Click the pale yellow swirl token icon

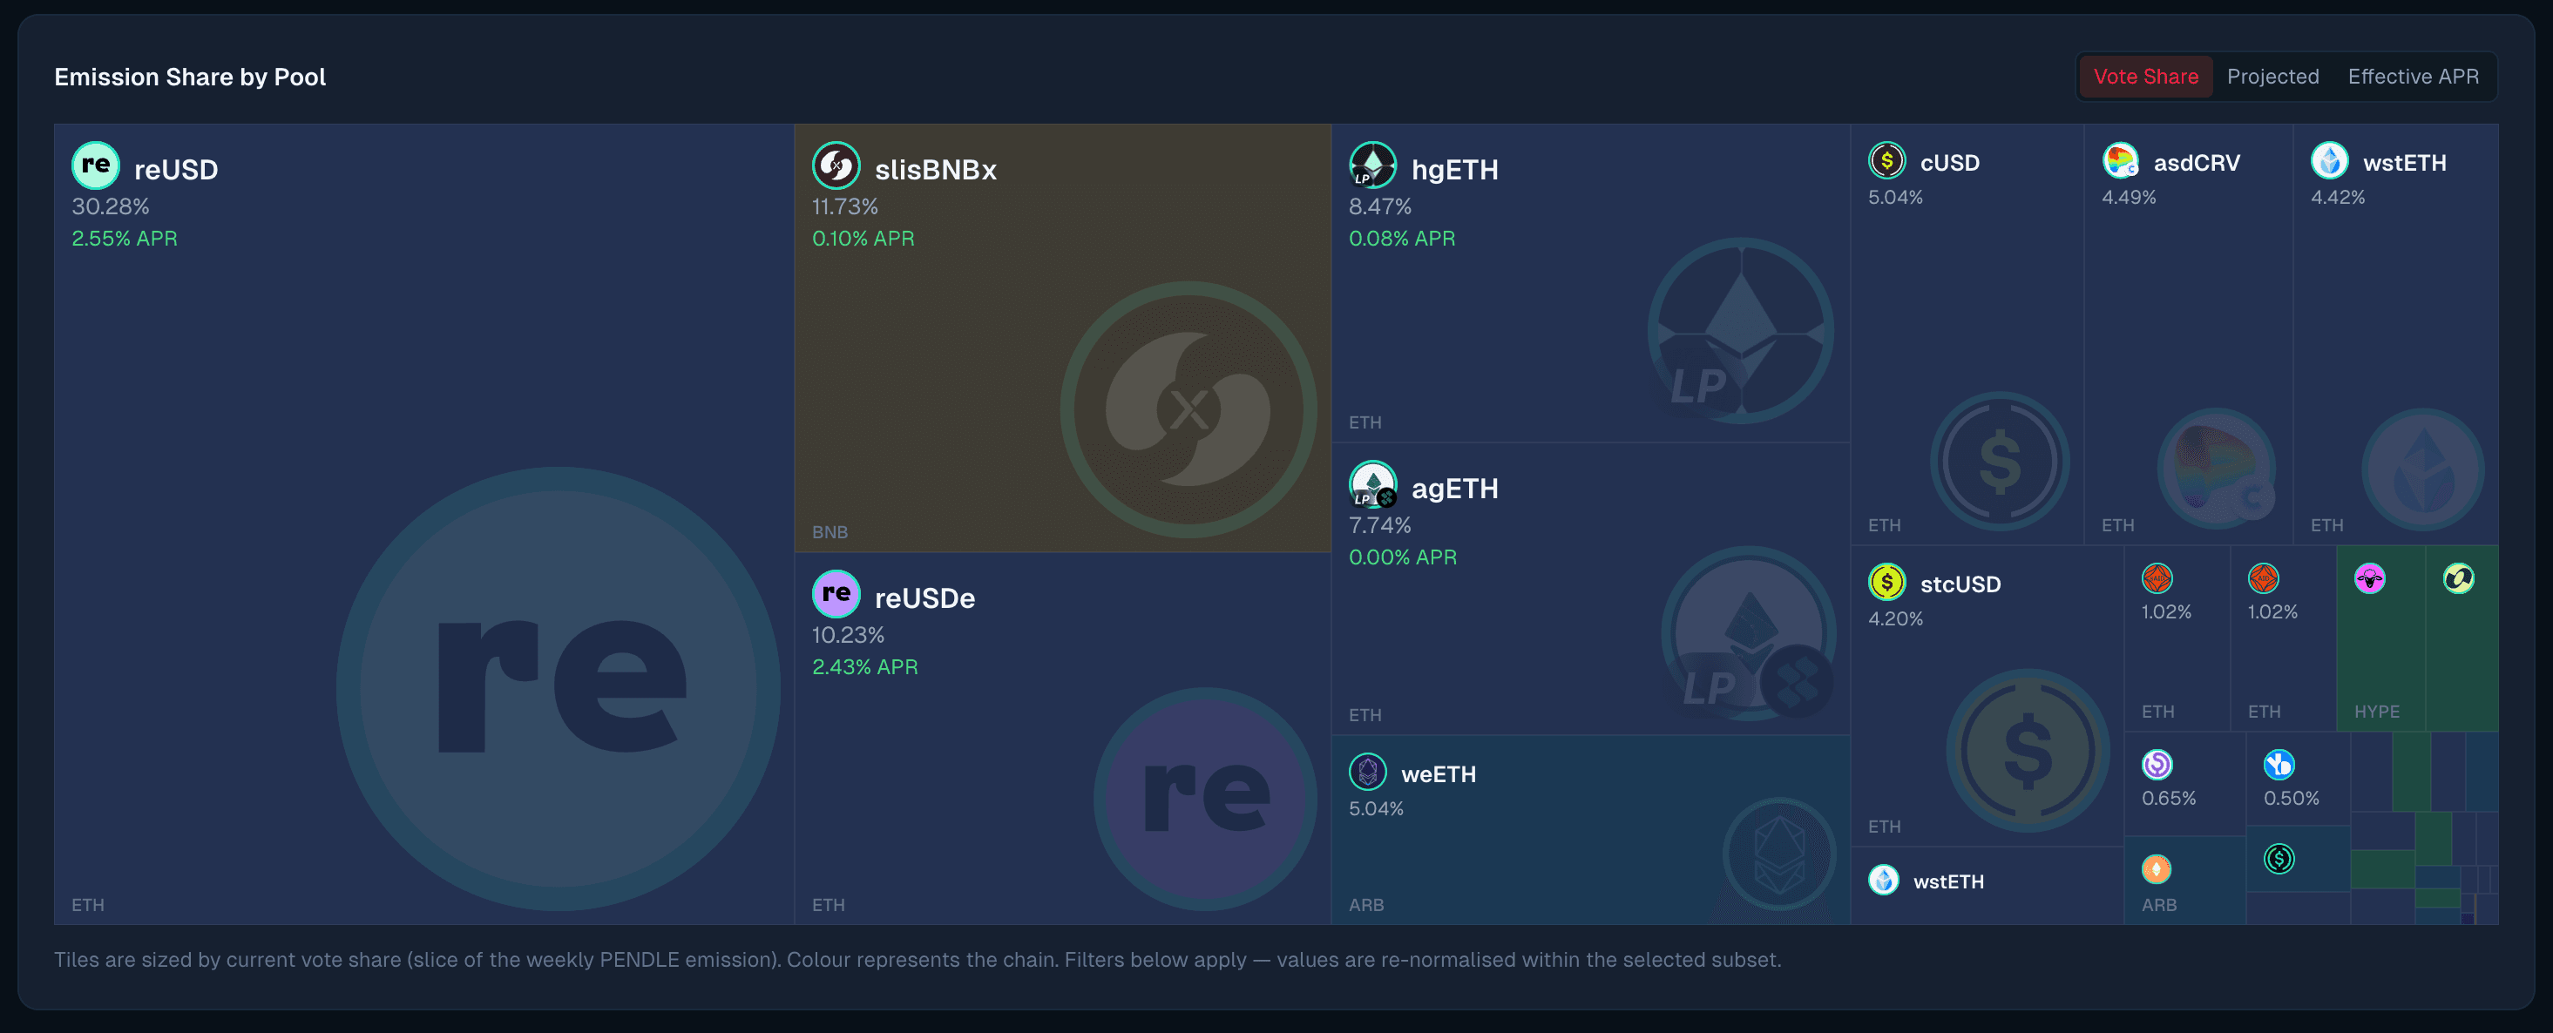pyautogui.click(x=2459, y=578)
